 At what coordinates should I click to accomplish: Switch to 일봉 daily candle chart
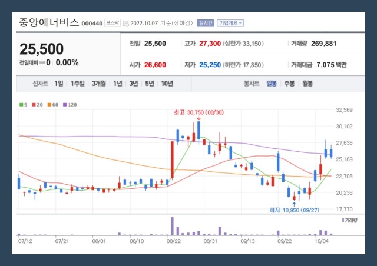pos(272,84)
